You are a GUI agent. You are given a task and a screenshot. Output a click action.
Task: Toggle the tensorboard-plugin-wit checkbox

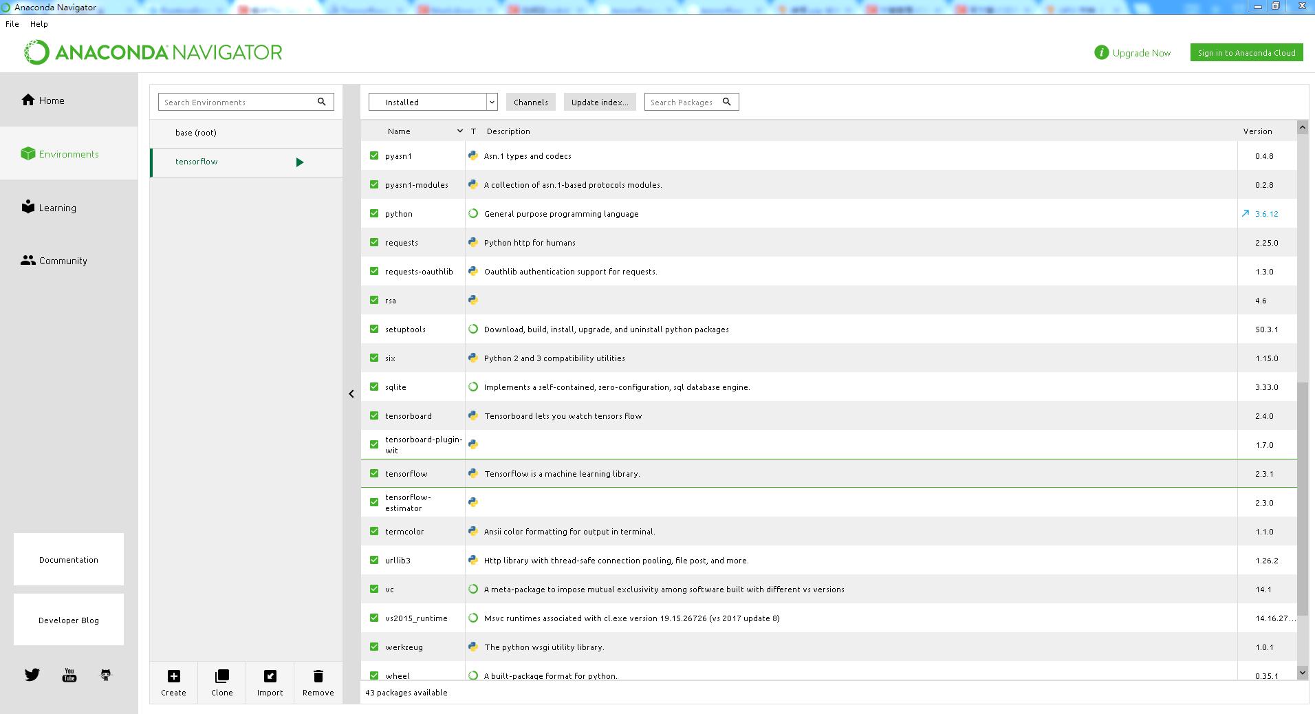click(x=374, y=444)
